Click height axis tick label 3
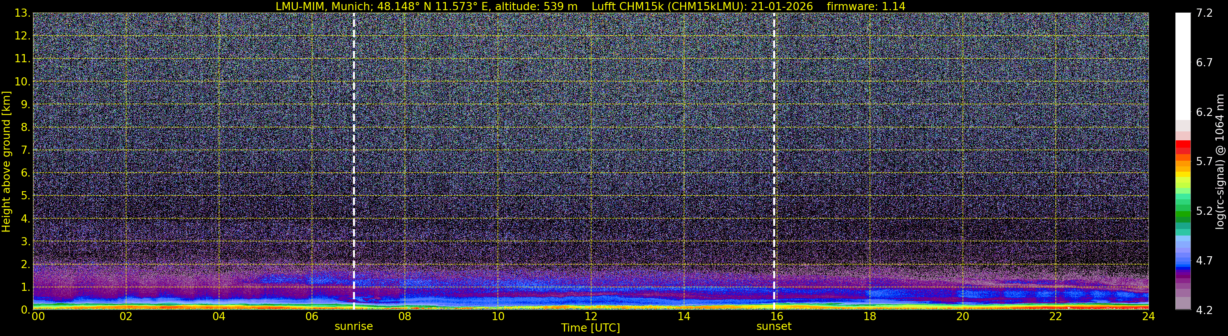Screen dimensions: 1228x336 point(25,242)
